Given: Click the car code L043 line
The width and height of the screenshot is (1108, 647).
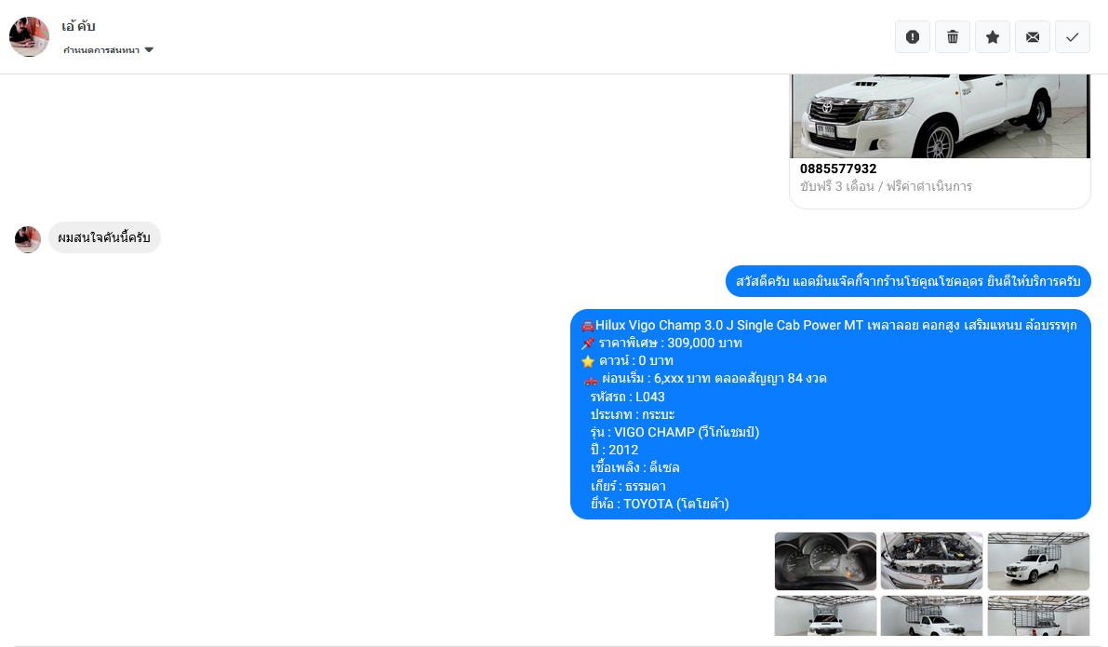Looking at the screenshot, I should tap(627, 397).
